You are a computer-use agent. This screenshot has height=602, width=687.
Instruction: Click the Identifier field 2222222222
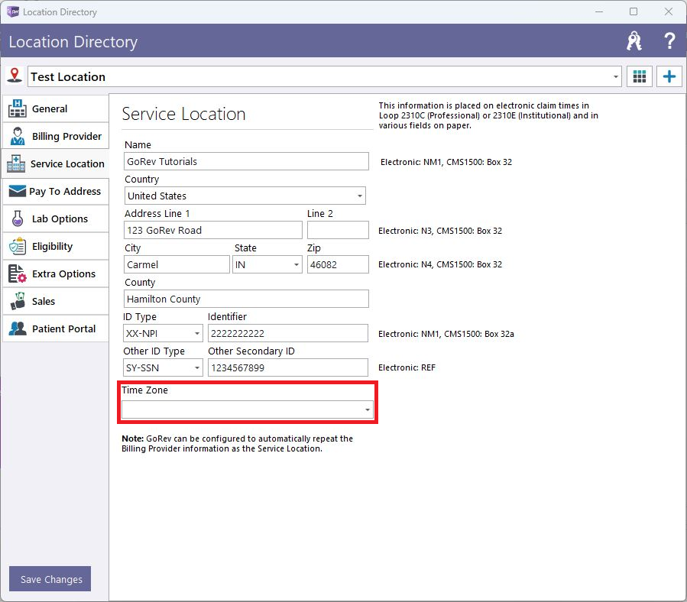[288, 333]
